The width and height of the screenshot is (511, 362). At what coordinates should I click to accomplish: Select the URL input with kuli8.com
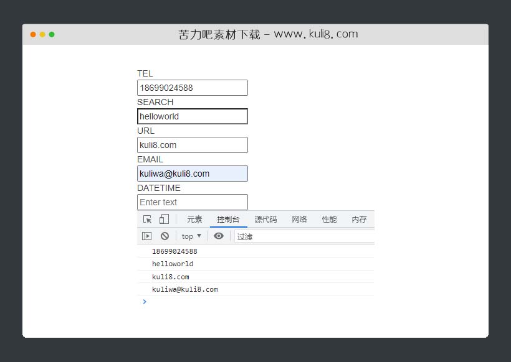tap(192, 144)
